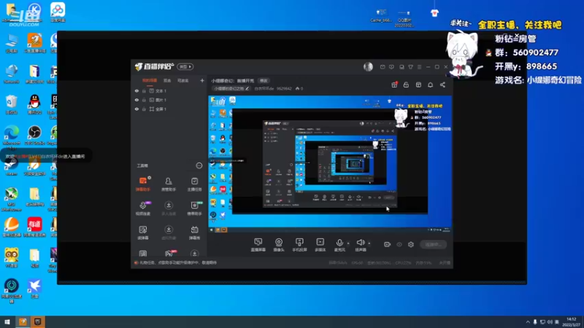Viewport: 584px width, 328px height.
Task: Hide the 文本 1 source layer
Action: [137, 90]
